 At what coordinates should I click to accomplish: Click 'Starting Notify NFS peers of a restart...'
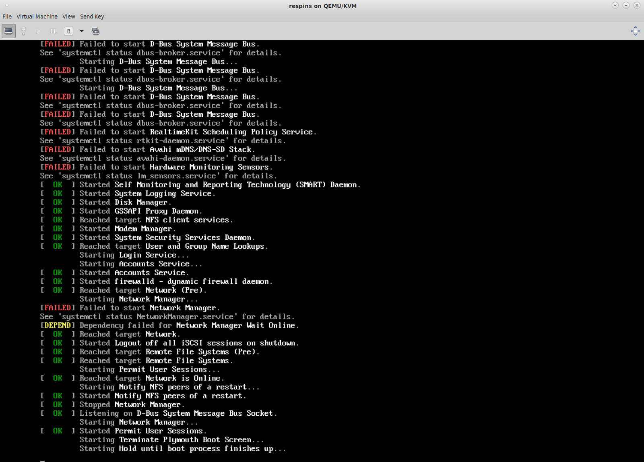click(x=169, y=387)
